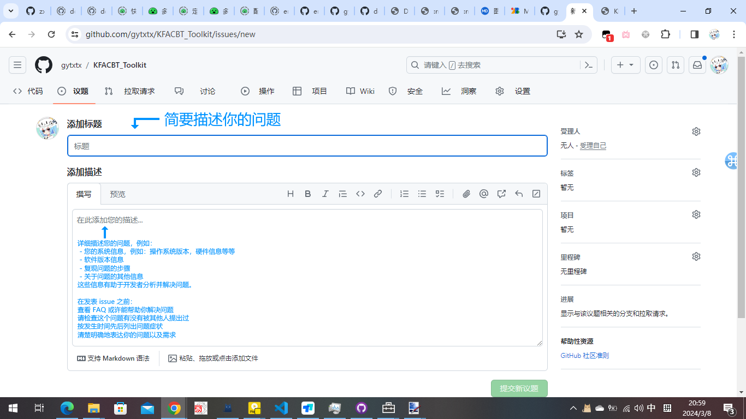This screenshot has height=419, width=746.
Task: Insert code formatting icon
Action: click(360, 194)
